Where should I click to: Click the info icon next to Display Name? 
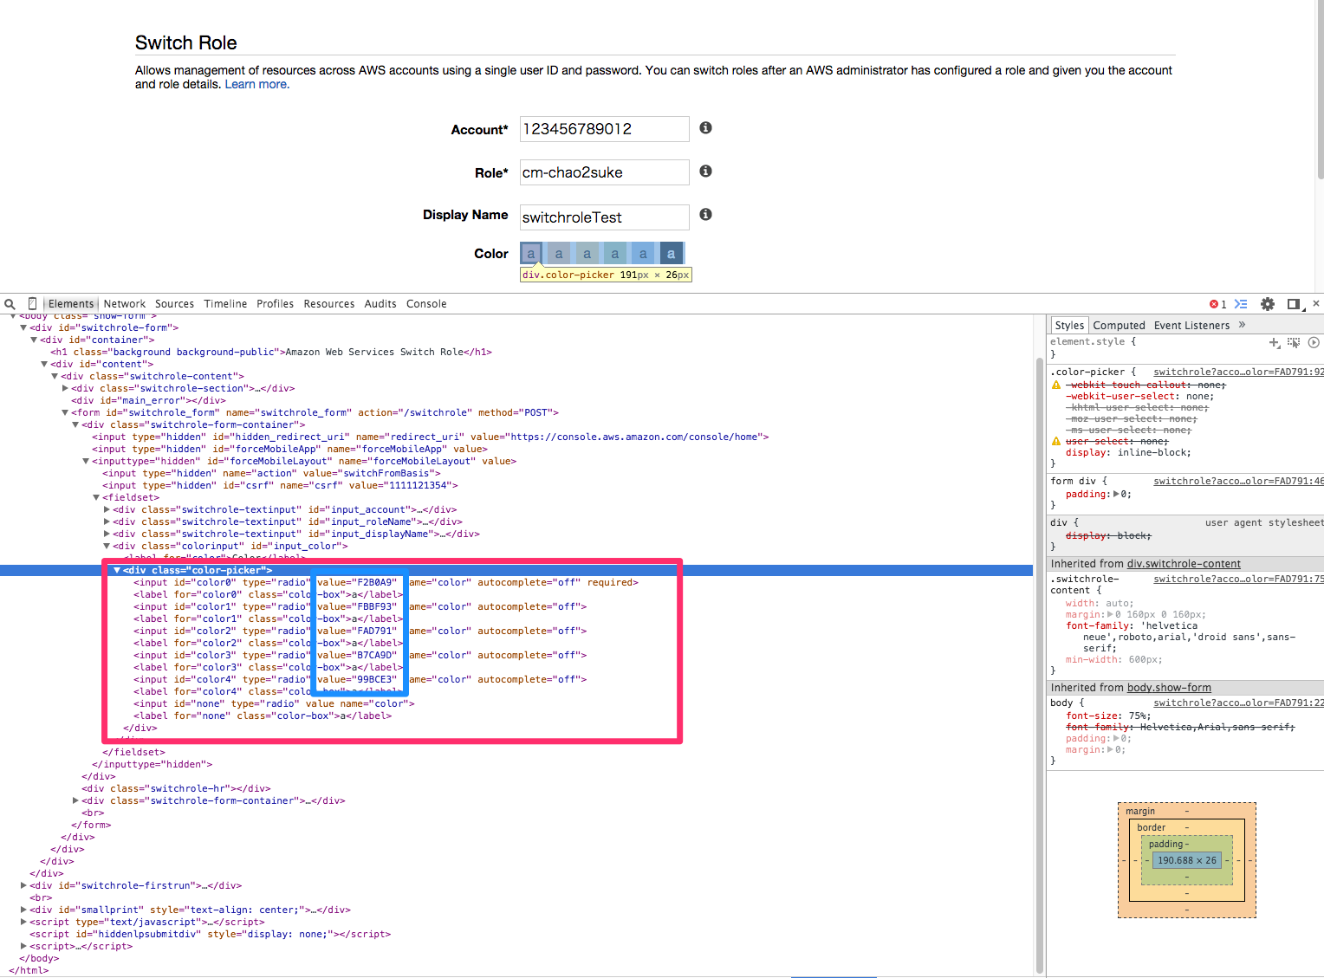click(705, 215)
